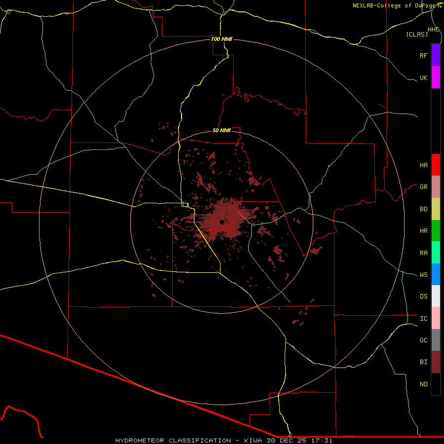Click the ND black legend swatch

click(436, 384)
